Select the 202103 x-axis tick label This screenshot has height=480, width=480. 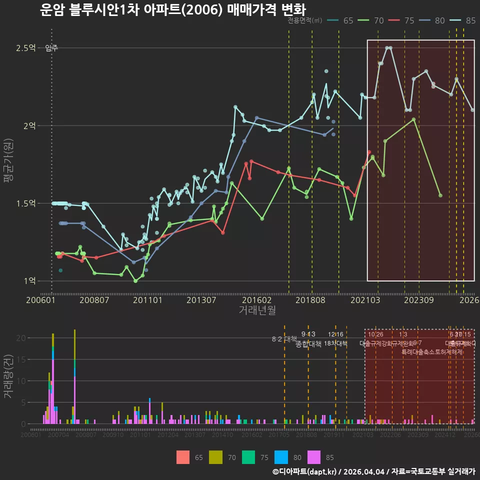click(x=365, y=299)
